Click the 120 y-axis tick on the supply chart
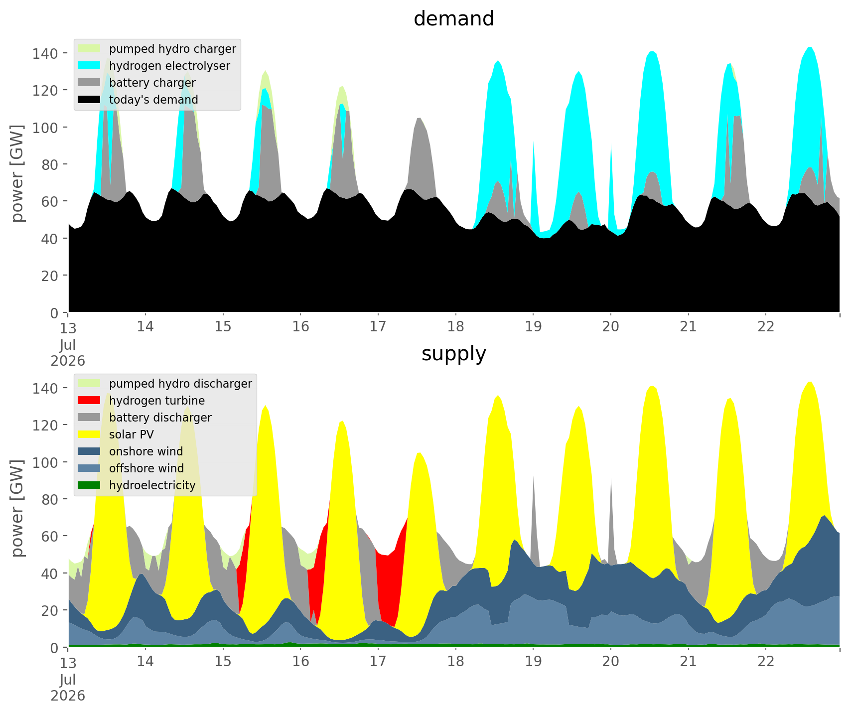The width and height of the screenshot is (850, 713). coord(46,425)
